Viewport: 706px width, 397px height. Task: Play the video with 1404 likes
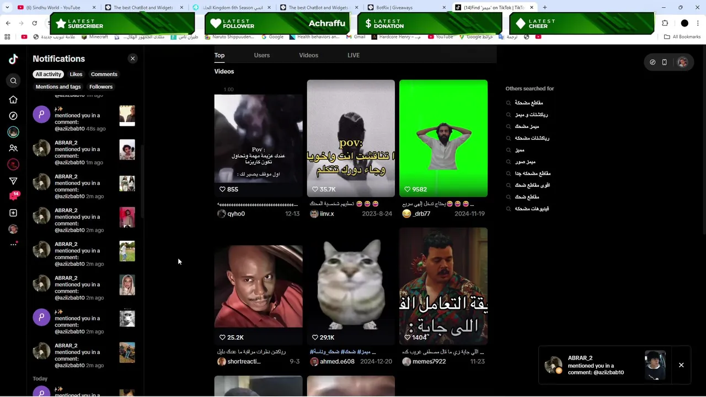point(443,286)
